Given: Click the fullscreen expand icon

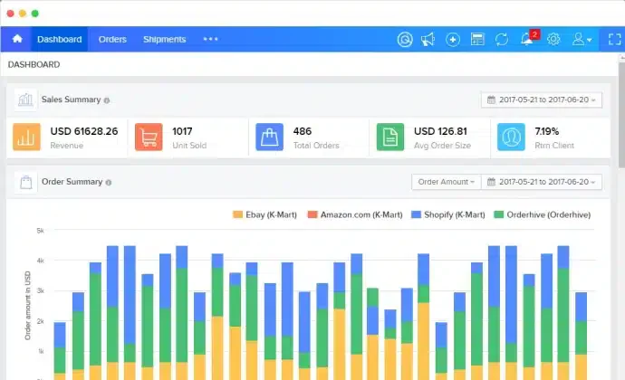Looking at the screenshot, I should click(615, 40).
